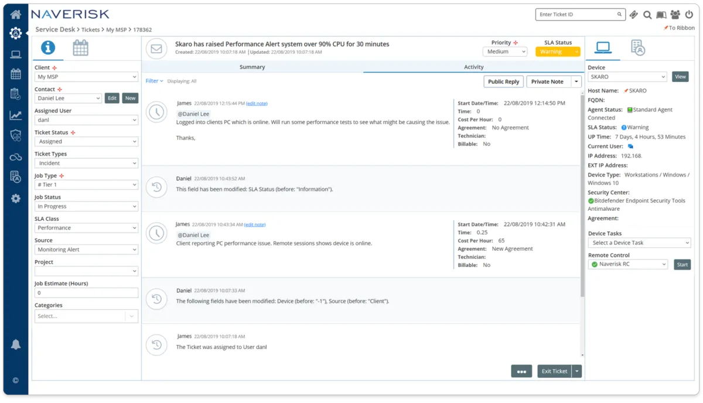Click the history icon on ticket assigned entry
The height and width of the screenshot is (403, 703).
tap(156, 345)
